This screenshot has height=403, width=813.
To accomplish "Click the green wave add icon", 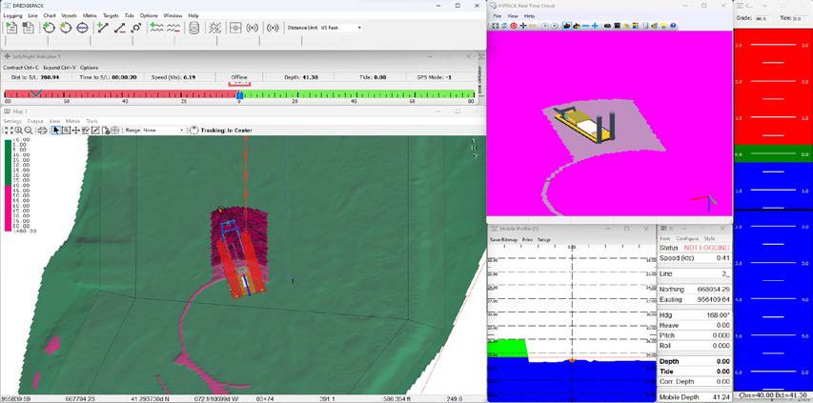I will click(156, 28).
